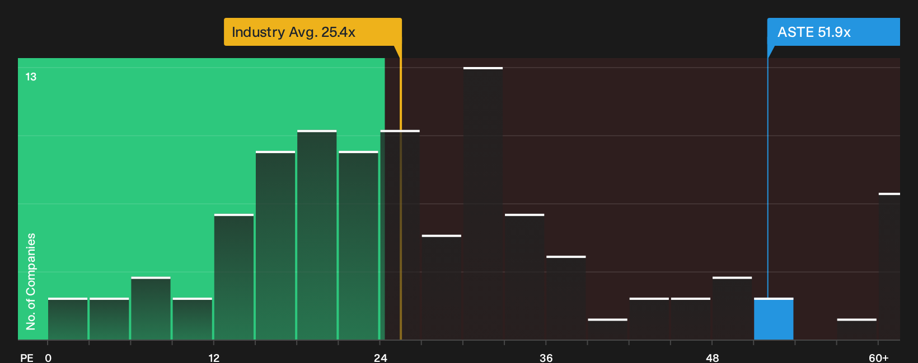The height and width of the screenshot is (363, 918).
Task: Click the tallest bar reaching 13 companies
Action: (x=483, y=203)
